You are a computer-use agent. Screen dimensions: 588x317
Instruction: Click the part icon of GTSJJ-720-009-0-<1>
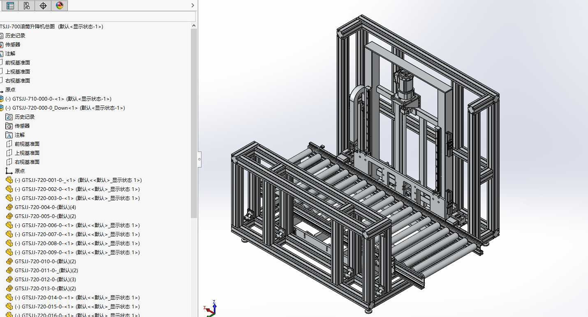[x=9, y=253]
